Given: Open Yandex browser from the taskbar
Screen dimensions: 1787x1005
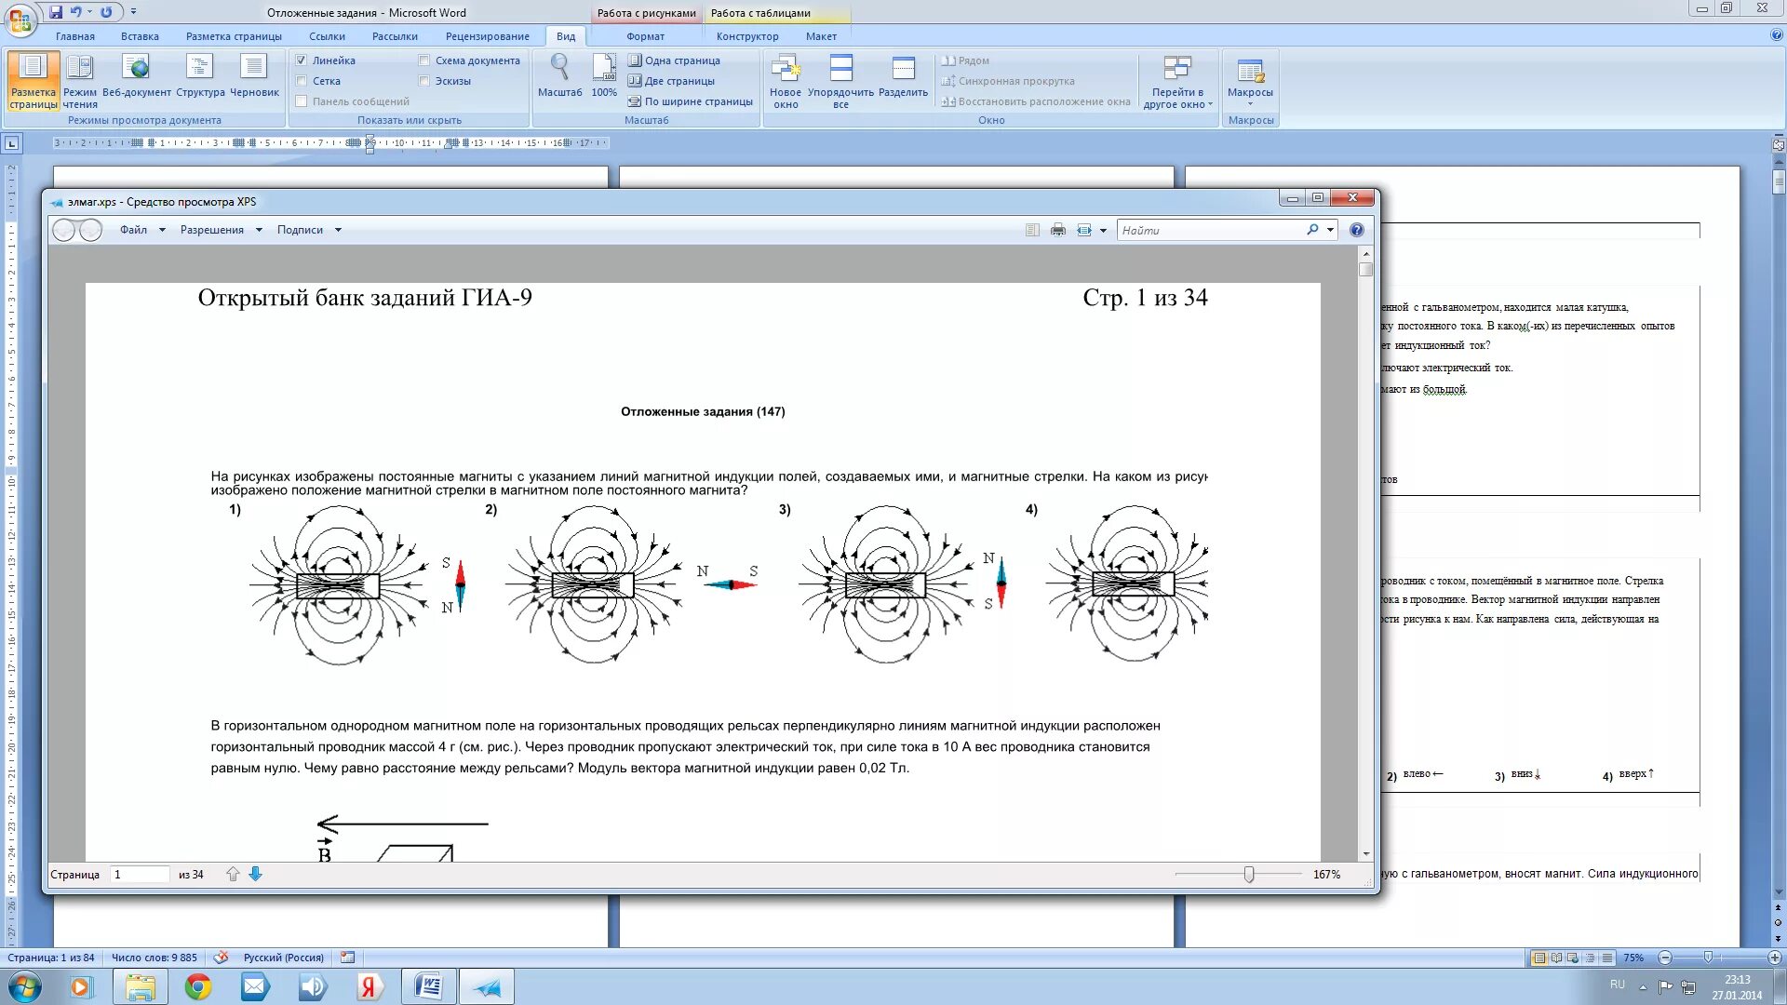Looking at the screenshot, I should [x=369, y=986].
